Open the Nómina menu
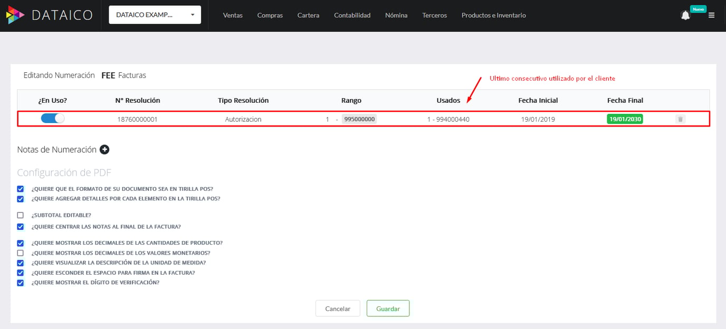Viewport: 726px width, 329px height. [396, 15]
